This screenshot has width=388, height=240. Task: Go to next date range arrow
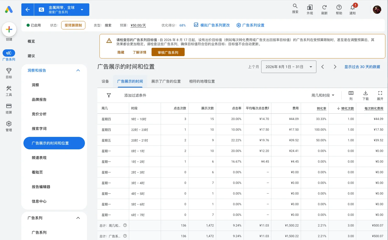point(335,67)
